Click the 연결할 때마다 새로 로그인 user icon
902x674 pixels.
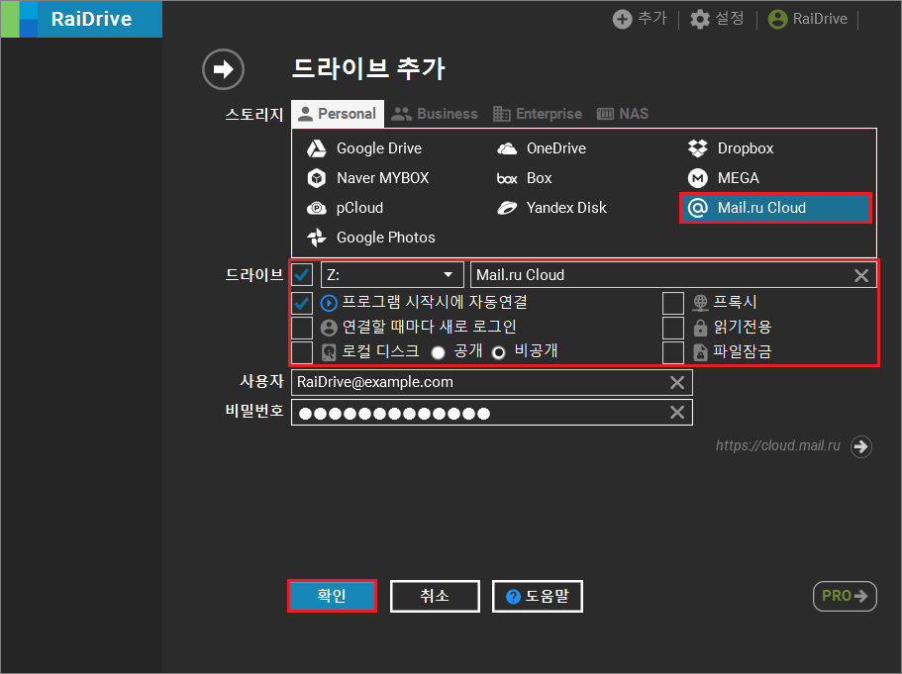329,328
